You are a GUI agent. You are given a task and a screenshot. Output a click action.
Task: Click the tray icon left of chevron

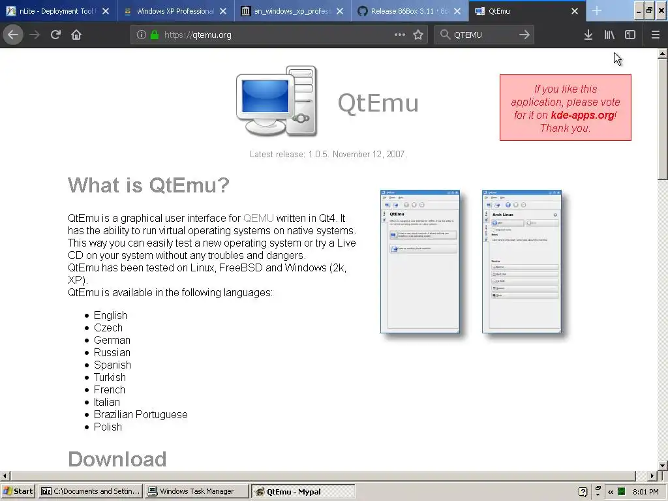pos(598,491)
